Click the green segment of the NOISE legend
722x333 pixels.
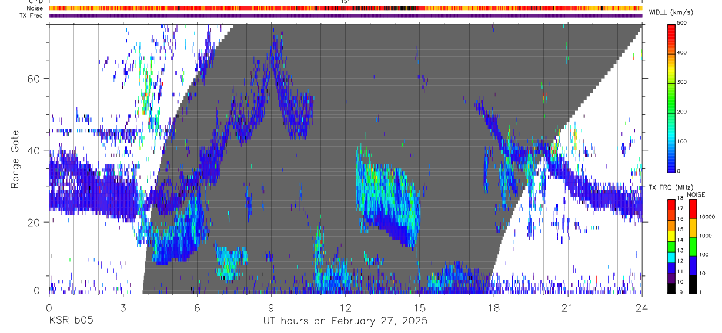693,247
